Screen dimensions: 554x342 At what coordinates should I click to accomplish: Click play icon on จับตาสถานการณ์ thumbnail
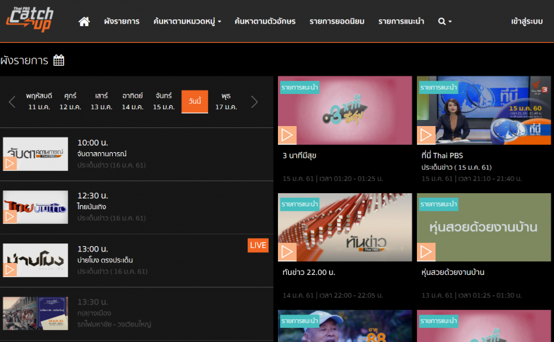10,163
